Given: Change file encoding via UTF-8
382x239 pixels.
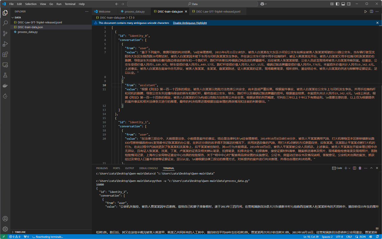Looking at the screenshot, I should pyautogui.click(x=339, y=237).
